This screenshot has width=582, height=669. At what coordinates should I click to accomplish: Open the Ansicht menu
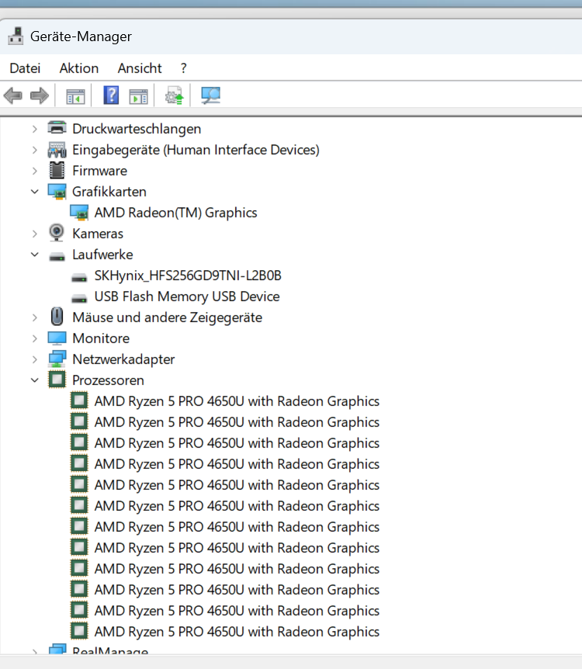click(140, 68)
